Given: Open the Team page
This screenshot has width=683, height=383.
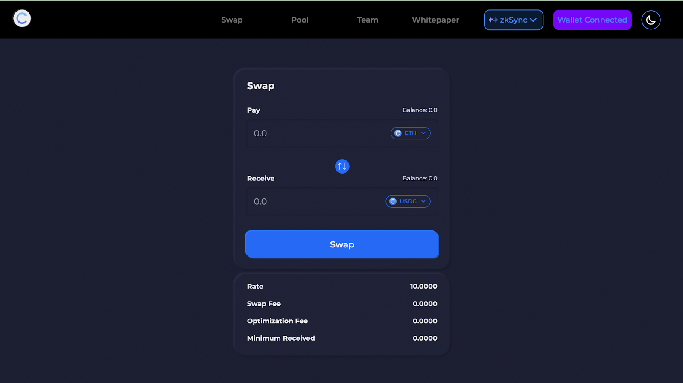Looking at the screenshot, I should [368, 20].
